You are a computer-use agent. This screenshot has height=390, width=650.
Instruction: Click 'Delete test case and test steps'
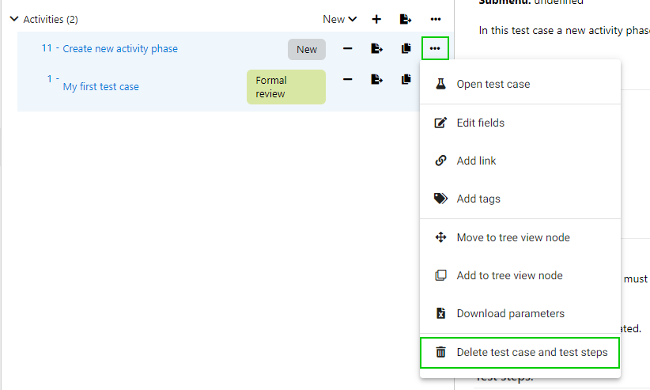(x=531, y=352)
